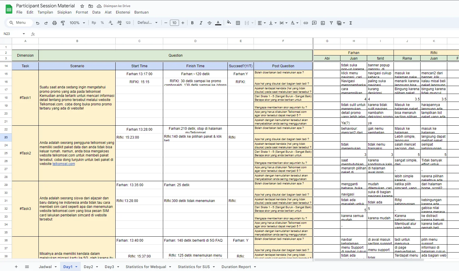Open the fill color picker
The height and width of the screenshot is (271, 459).
tap(229, 23)
